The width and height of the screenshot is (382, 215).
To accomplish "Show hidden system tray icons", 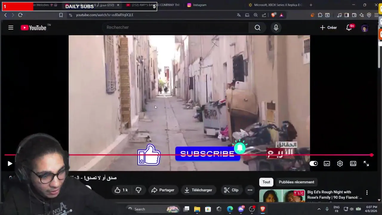I will (x=319, y=209).
